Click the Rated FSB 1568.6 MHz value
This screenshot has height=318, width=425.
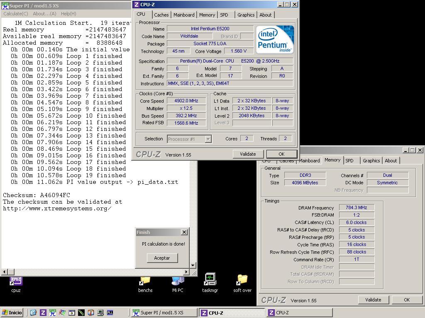point(186,123)
